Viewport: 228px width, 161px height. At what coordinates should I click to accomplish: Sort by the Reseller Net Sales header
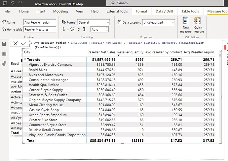101,52
